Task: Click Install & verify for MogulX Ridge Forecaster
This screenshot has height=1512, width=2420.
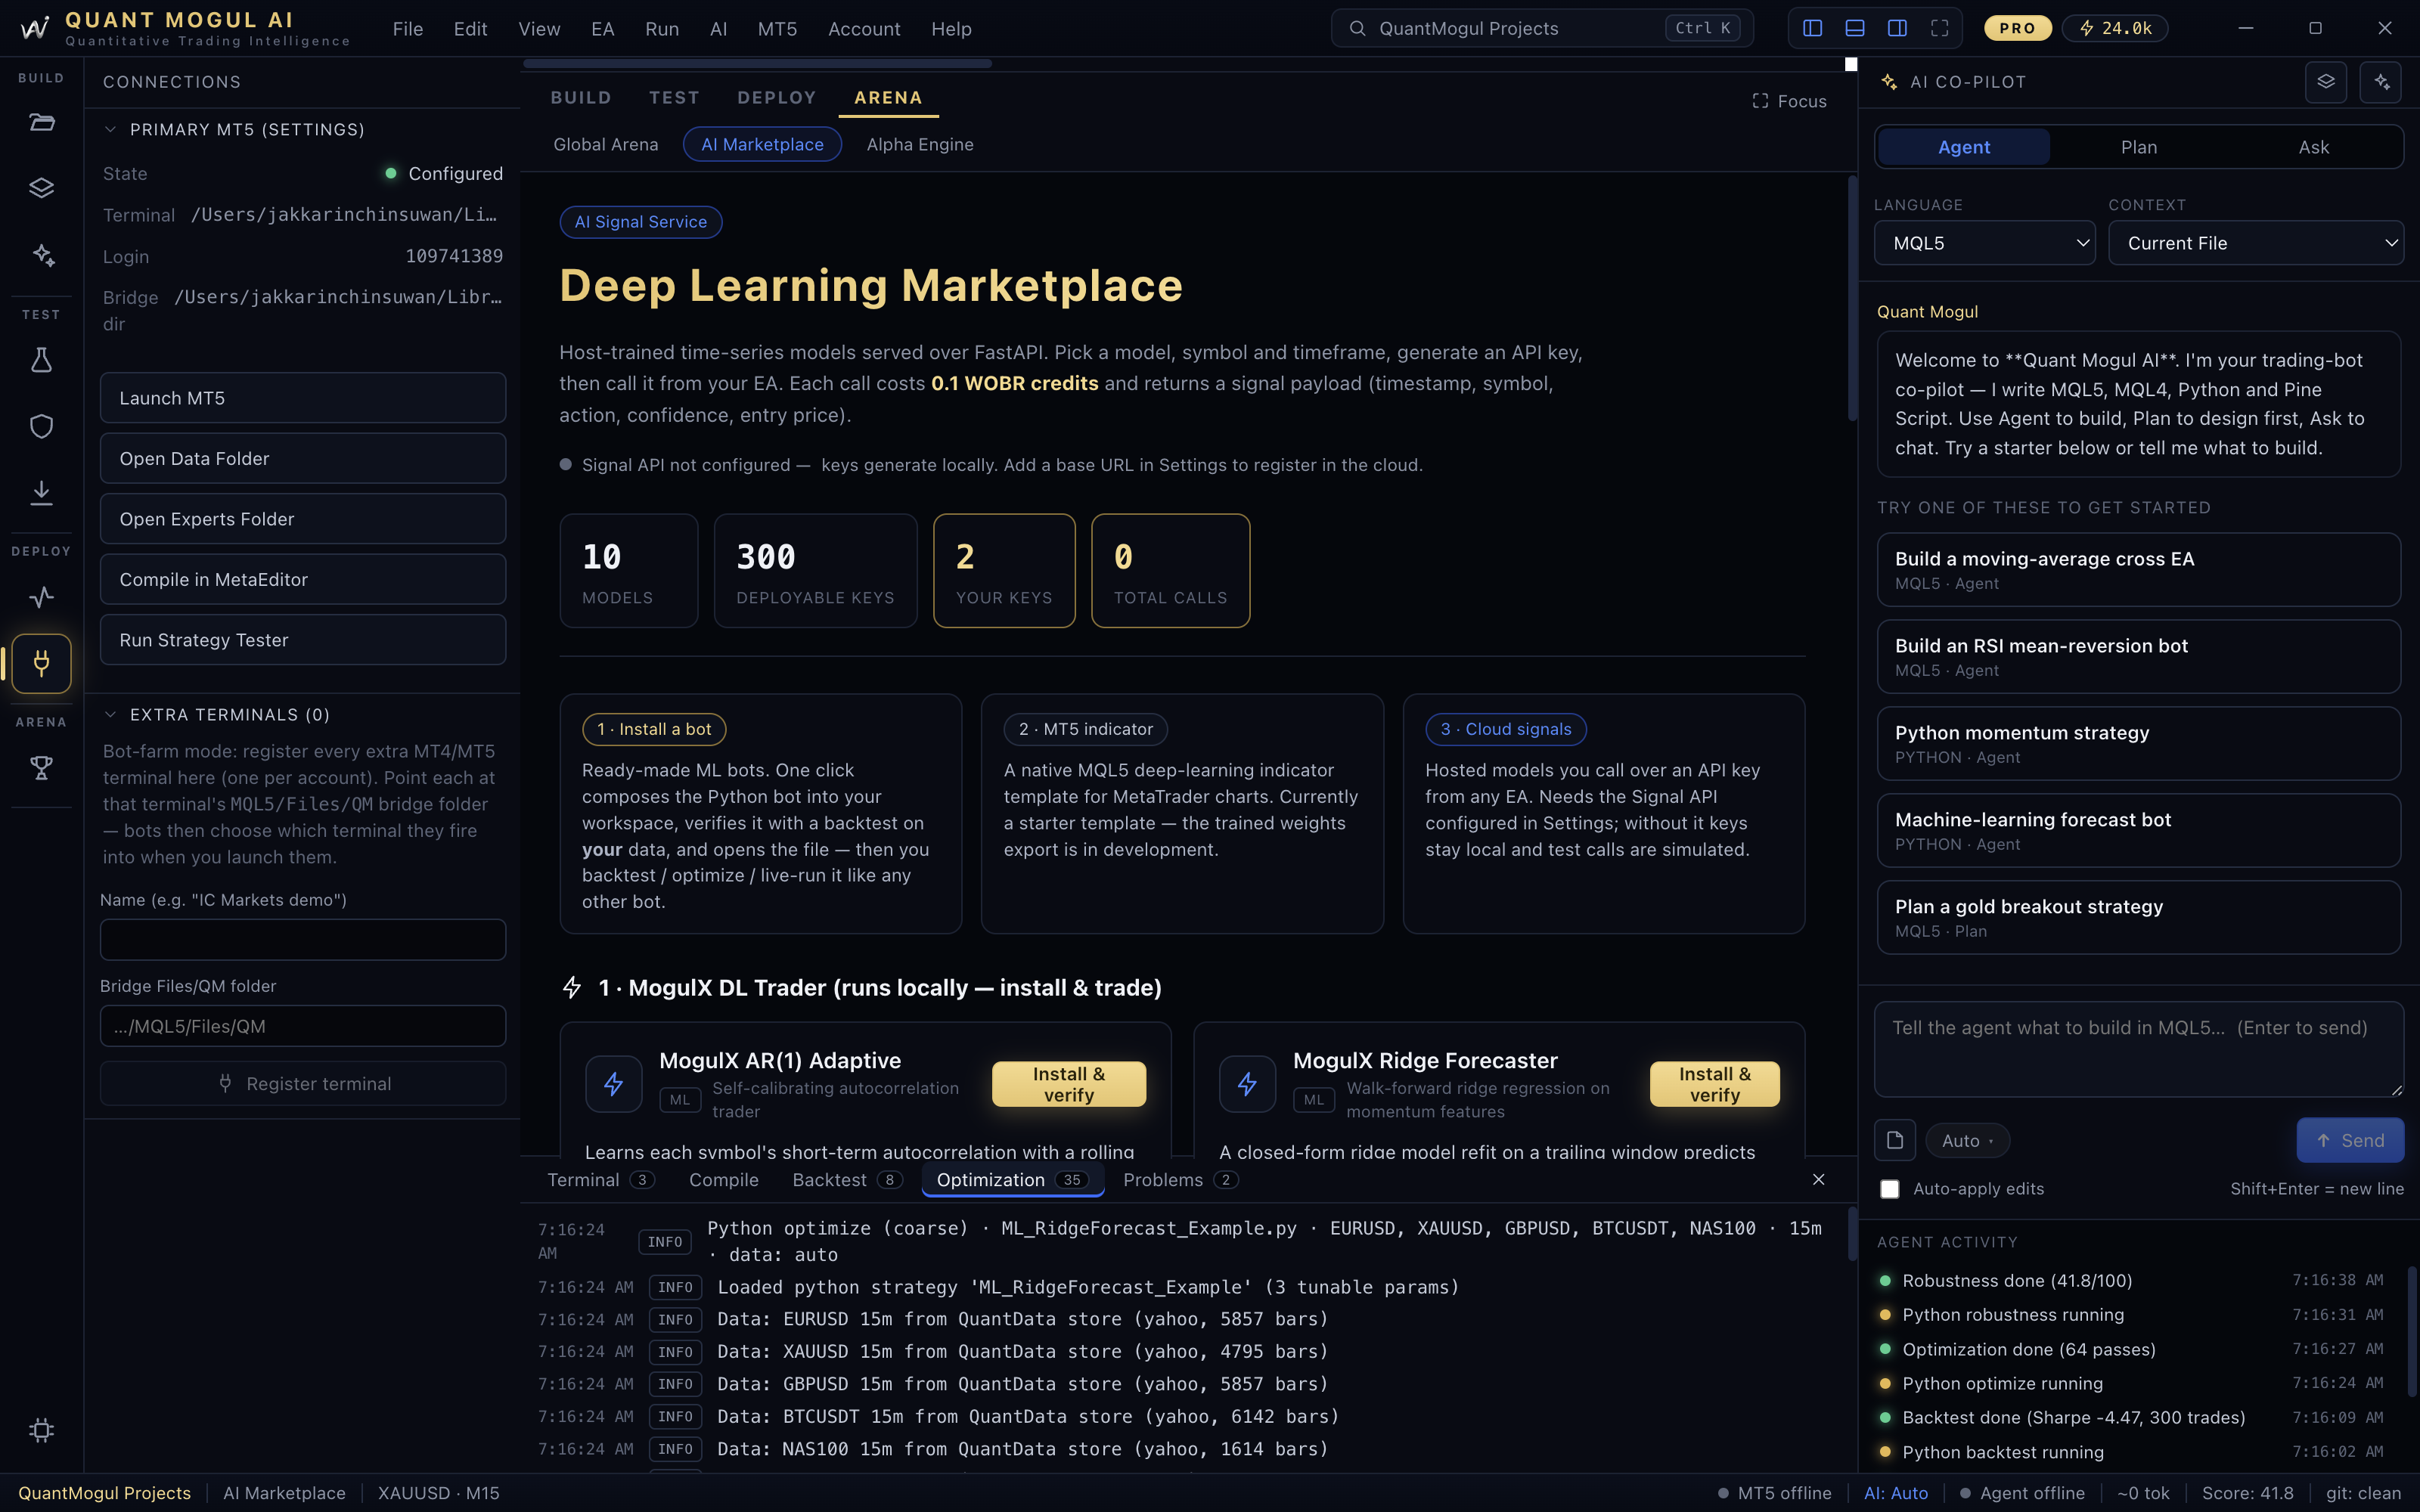Action: [x=1715, y=1084]
